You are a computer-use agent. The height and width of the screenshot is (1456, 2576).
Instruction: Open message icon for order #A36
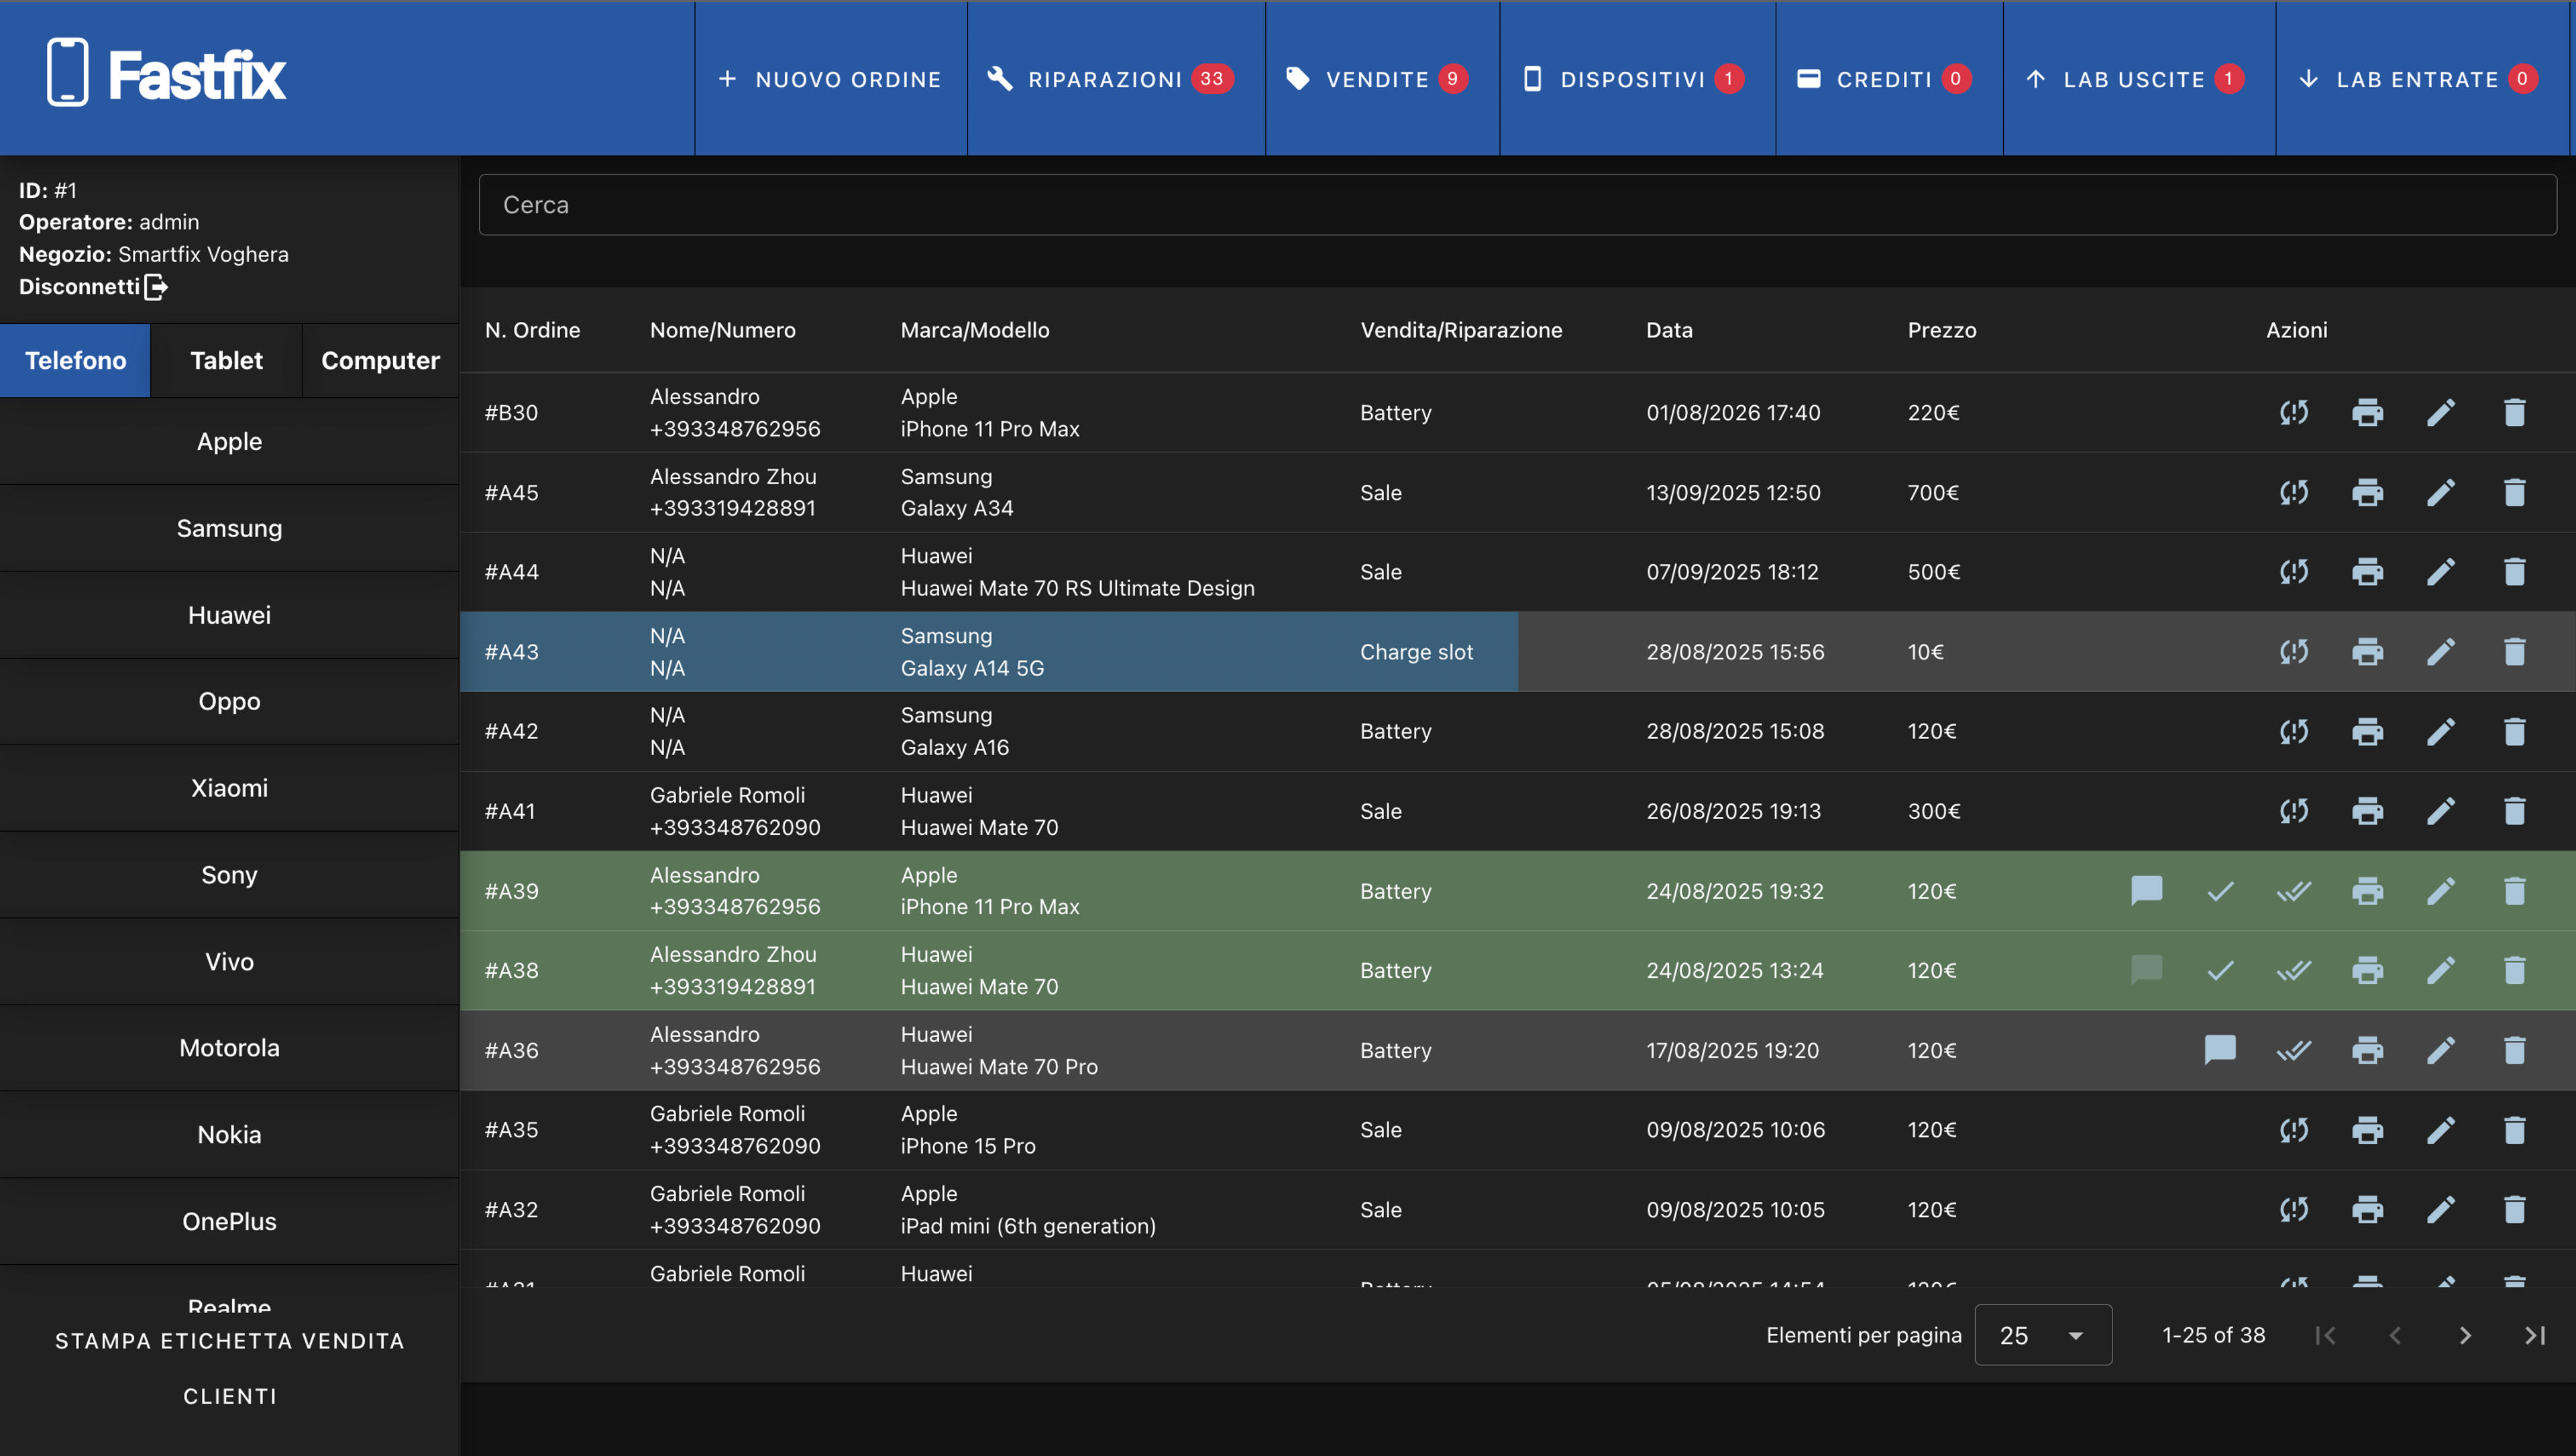pyautogui.click(x=2220, y=1050)
